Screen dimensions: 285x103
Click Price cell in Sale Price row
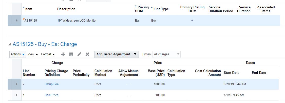98,95
